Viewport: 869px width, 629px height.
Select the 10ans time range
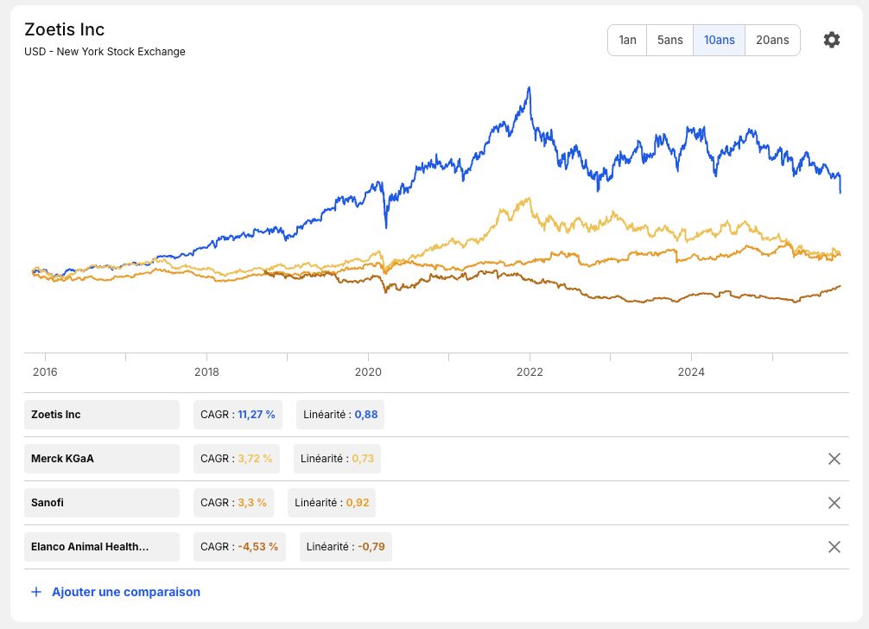(x=720, y=40)
